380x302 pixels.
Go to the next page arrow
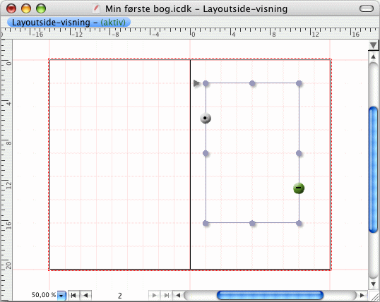pyautogui.click(x=154, y=295)
